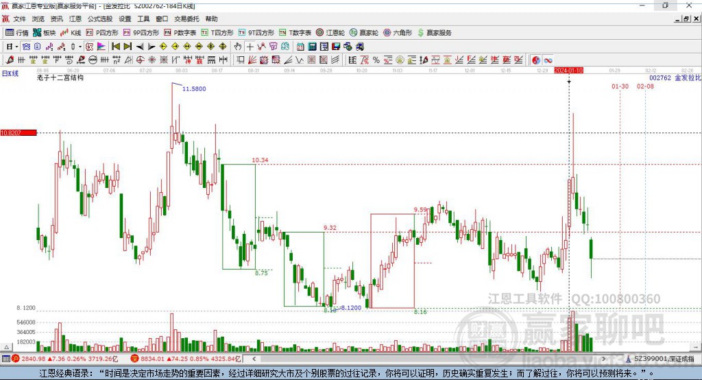Select the hand pan tool
The width and height of the screenshot is (702, 380).
tap(238, 46)
